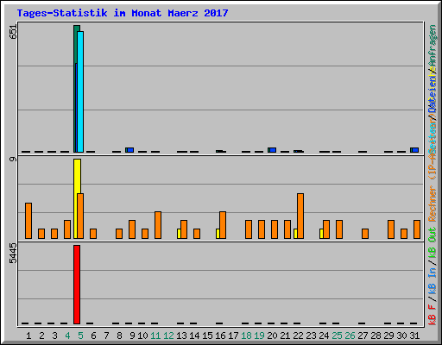442x345 pixels.
Task: Click the tall orange bar on day 22
Action: (300, 216)
